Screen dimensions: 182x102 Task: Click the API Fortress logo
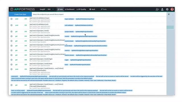click(x=22, y=9)
